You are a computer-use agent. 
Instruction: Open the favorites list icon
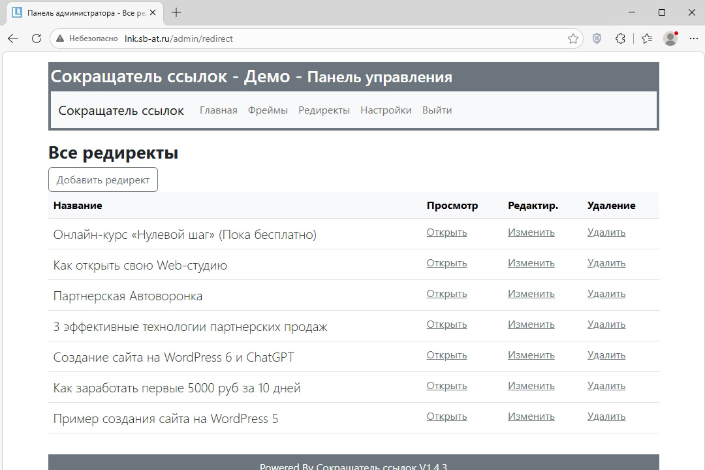point(646,39)
